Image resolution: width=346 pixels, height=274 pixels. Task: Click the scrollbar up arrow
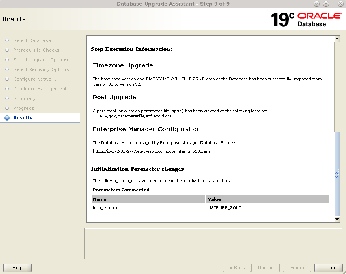click(337, 38)
